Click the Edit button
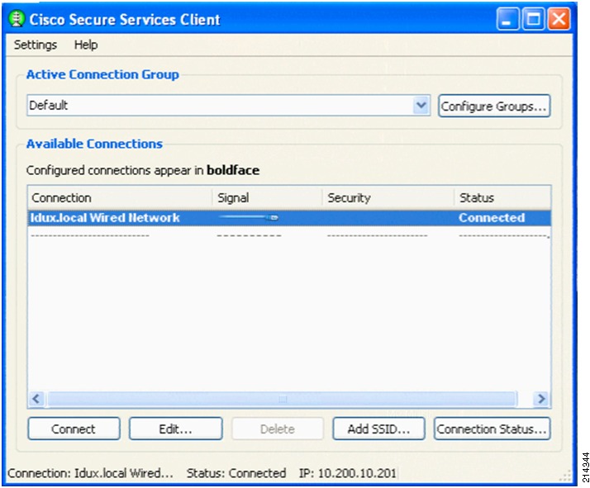 pyautogui.click(x=176, y=429)
